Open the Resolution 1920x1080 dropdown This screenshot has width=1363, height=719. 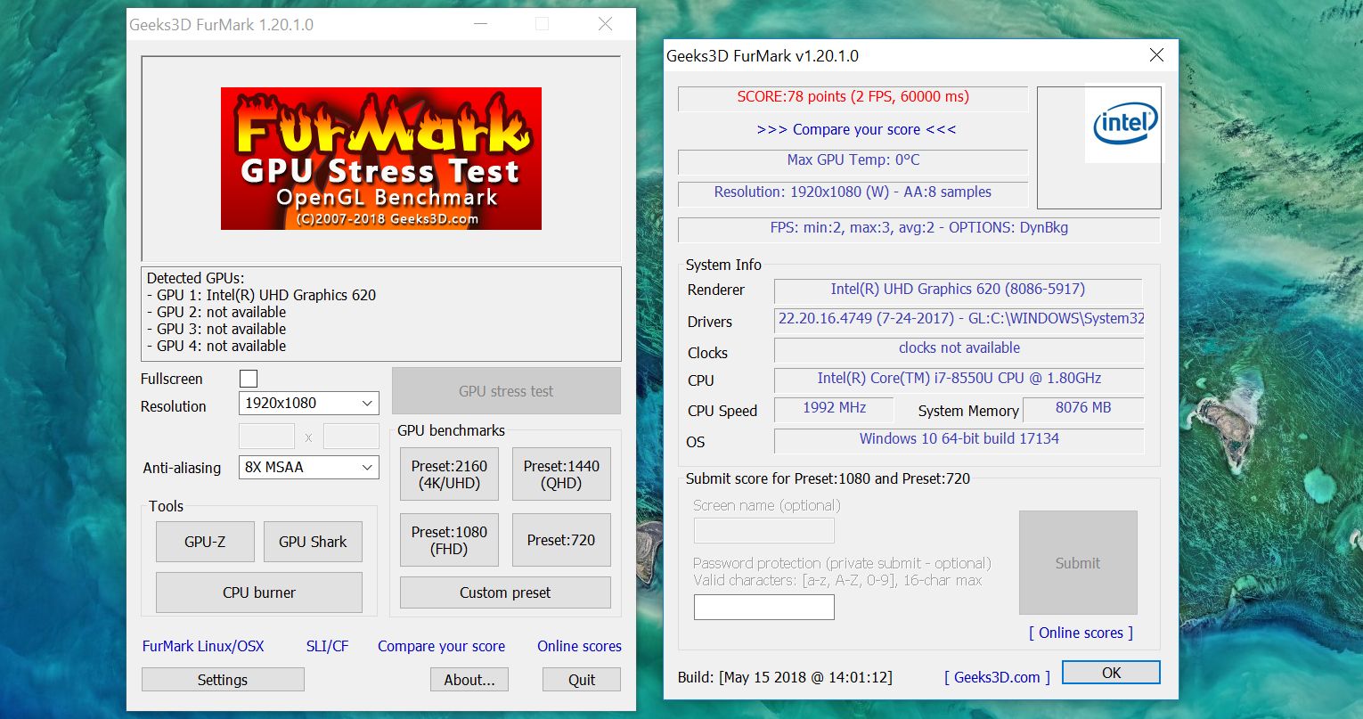click(309, 403)
